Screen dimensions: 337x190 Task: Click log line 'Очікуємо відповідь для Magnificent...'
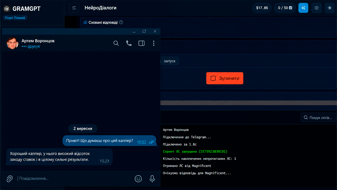[x=197, y=173]
